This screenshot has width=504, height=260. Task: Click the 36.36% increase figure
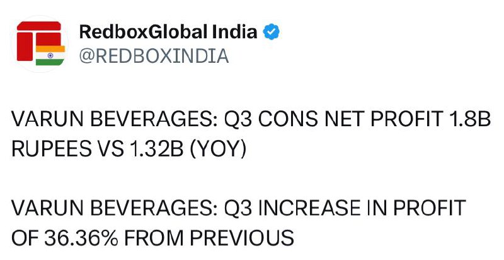pos(82,238)
